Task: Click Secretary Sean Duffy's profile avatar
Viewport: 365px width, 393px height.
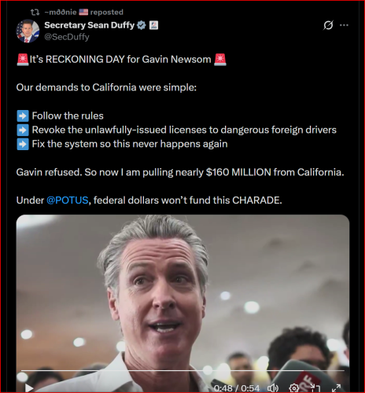Action: pos(28,31)
